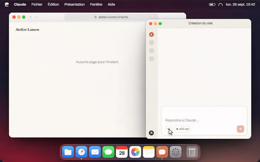This screenshot has width=260, height=162.
Task: Maximize the browser window with green button
Action: pyautogui.click(x=24, y=17)
